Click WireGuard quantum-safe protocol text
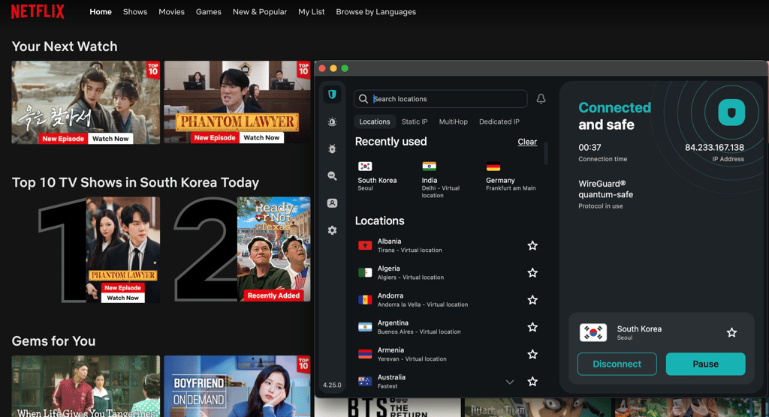This screenshot has width=769, height=417. point(606,189)
